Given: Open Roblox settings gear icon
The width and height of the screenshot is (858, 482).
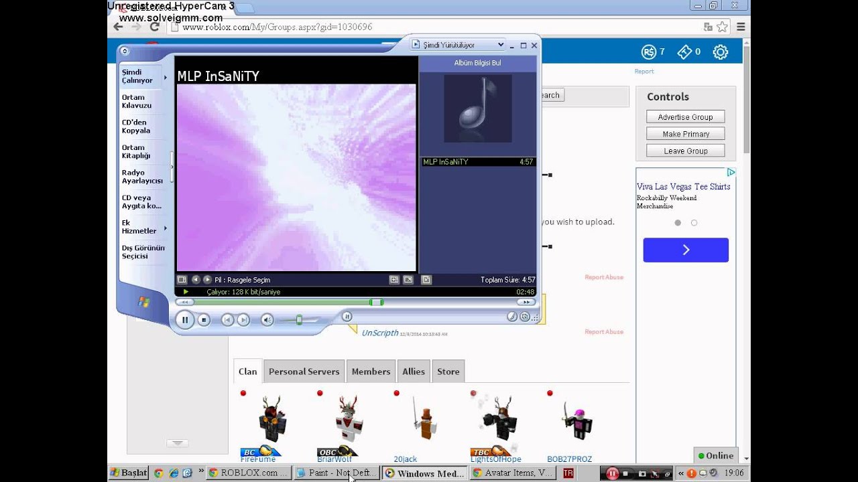Looking at the screenshot, I should [721, 52].
